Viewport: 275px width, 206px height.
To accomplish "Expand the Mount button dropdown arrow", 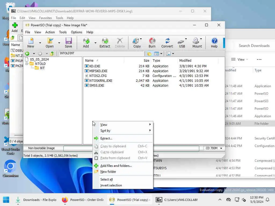I will 201,39.
